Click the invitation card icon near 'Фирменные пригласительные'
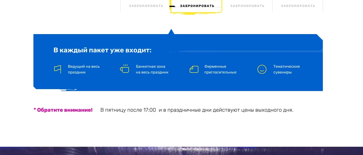Viewport: 363px width, 155px height. (x=194, y=69)
